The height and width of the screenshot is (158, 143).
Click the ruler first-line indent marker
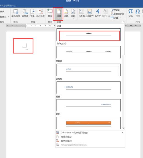pyautogui.click(x=26, y=25)
